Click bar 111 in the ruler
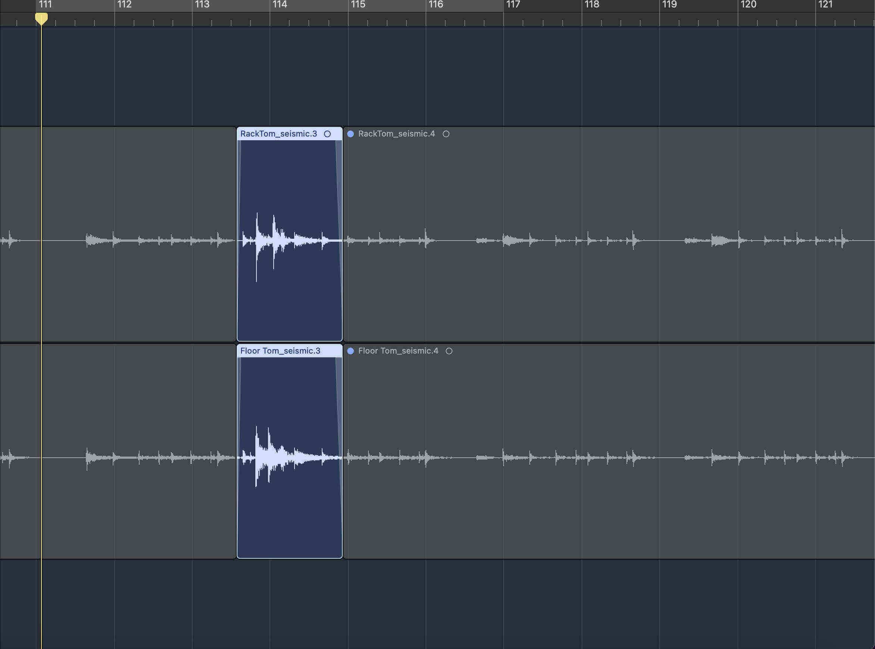 46,5
